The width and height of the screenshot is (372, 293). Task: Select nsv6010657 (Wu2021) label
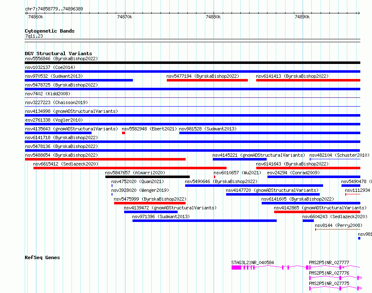(x=237, y=173)
